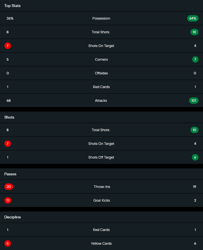Click the Possession stat label
This screenshot has height=250, width=203.
(101, 18)
